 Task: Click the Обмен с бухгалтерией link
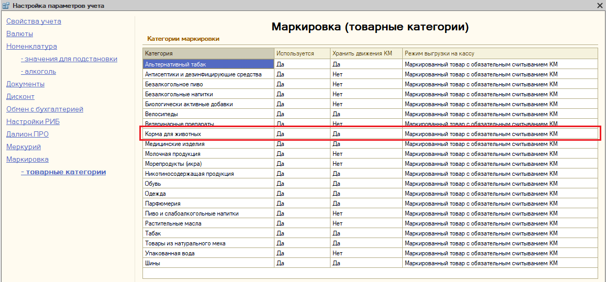click(x=45, y=109)
